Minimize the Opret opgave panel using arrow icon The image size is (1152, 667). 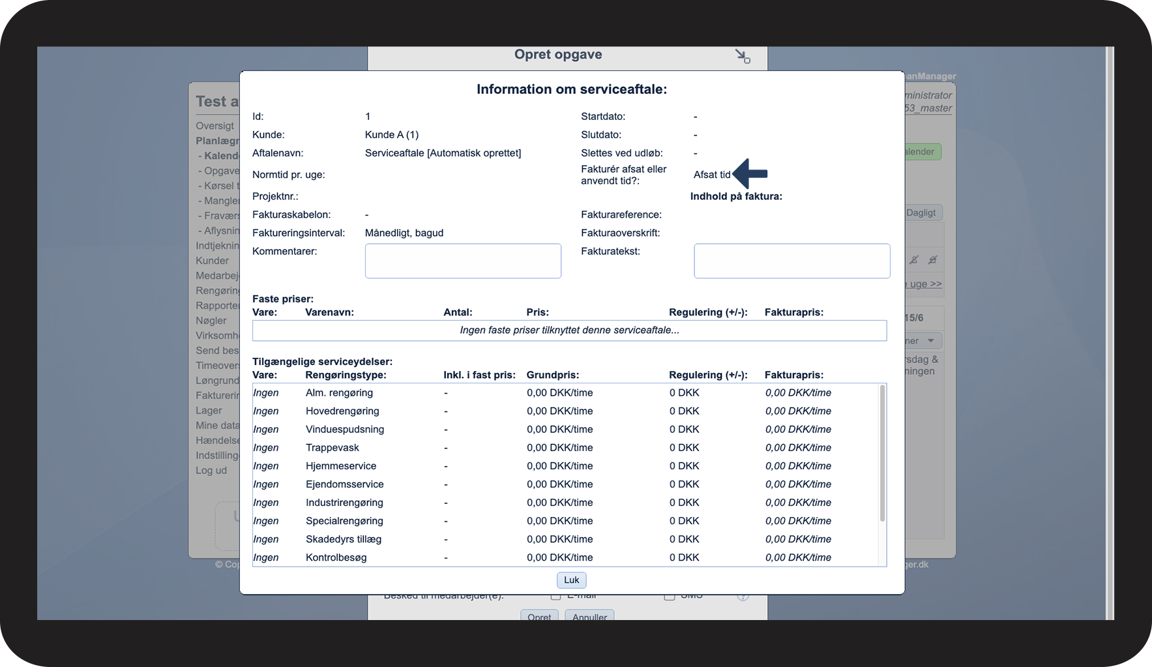point(743,56)
